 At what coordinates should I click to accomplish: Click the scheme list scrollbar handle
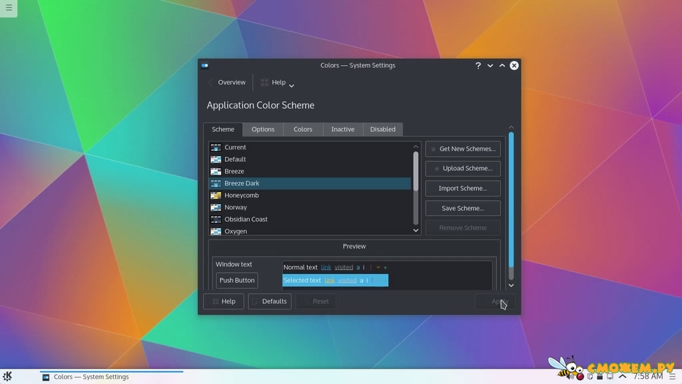coord(416,171)
